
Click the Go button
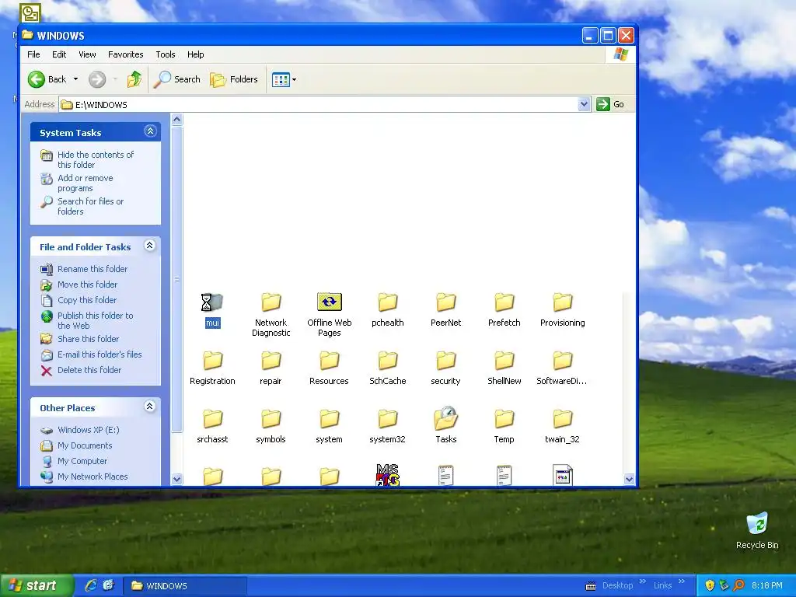(611, 104)
